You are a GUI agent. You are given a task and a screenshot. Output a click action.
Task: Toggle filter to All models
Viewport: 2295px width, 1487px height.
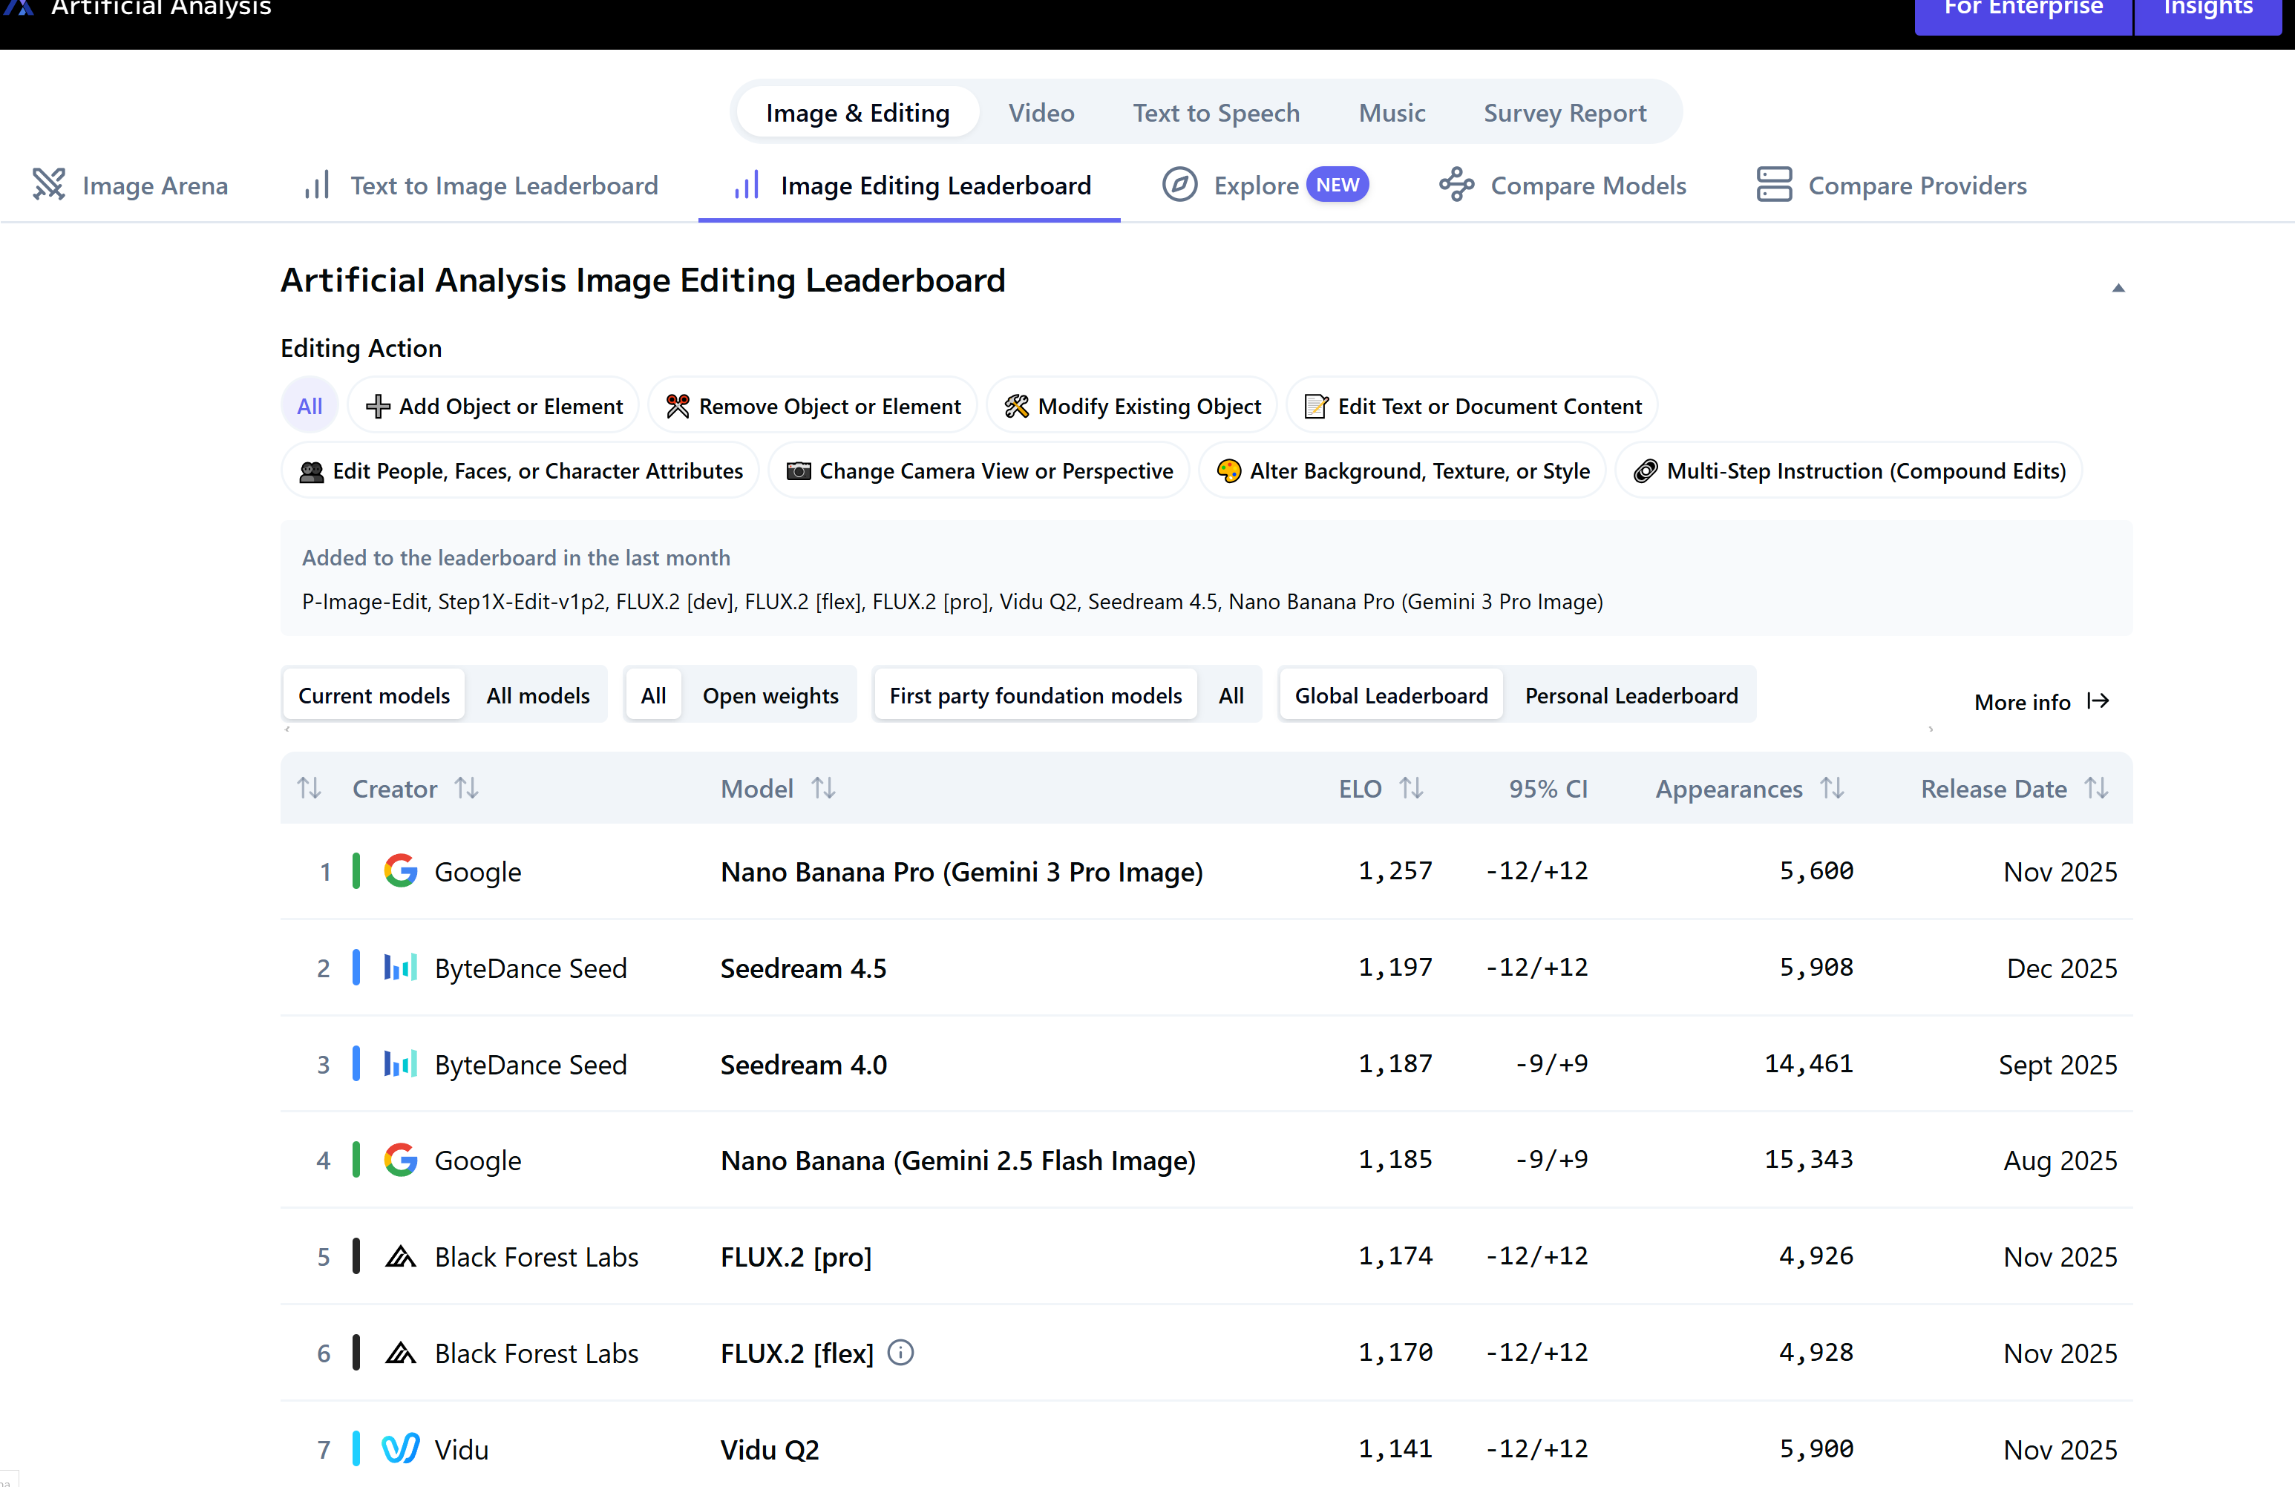click(x=537, y=696)
